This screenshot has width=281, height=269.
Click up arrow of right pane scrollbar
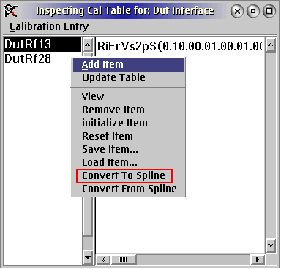point(270,45)
